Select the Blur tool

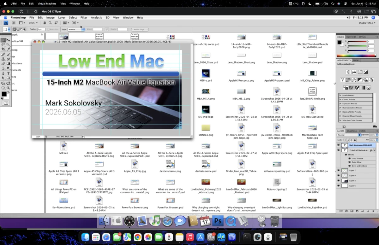coord(3,68)
